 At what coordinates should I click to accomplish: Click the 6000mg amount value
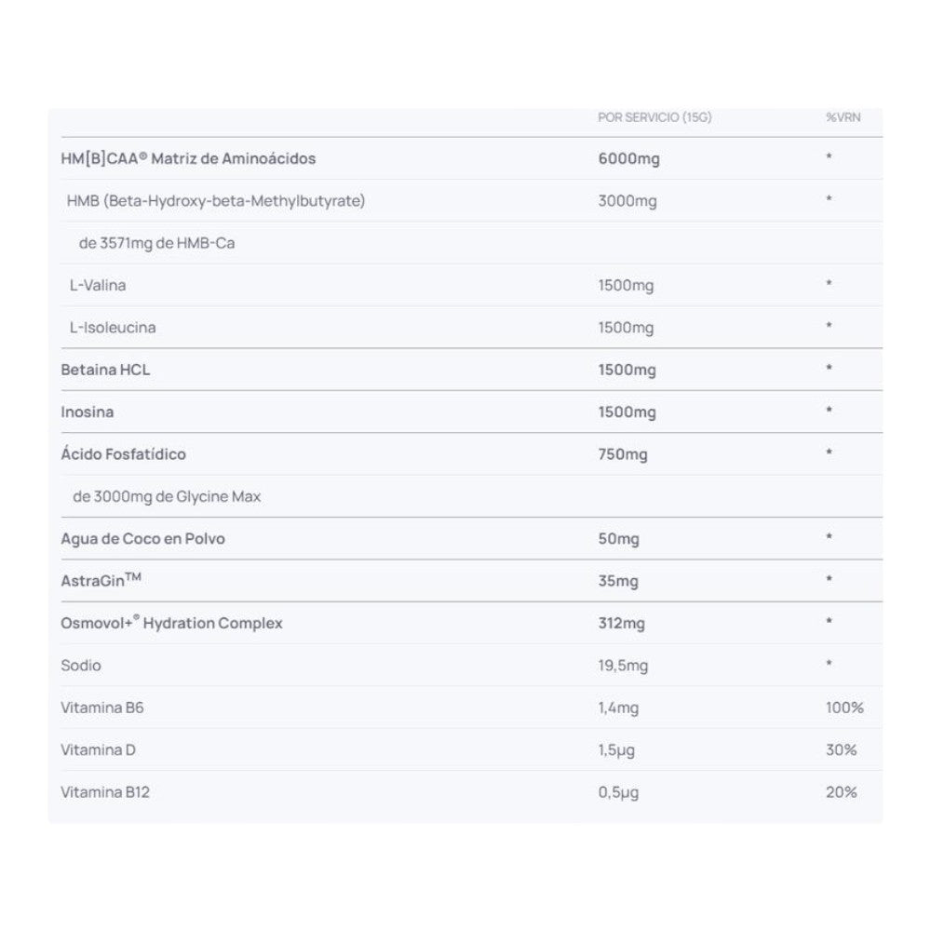628,158
